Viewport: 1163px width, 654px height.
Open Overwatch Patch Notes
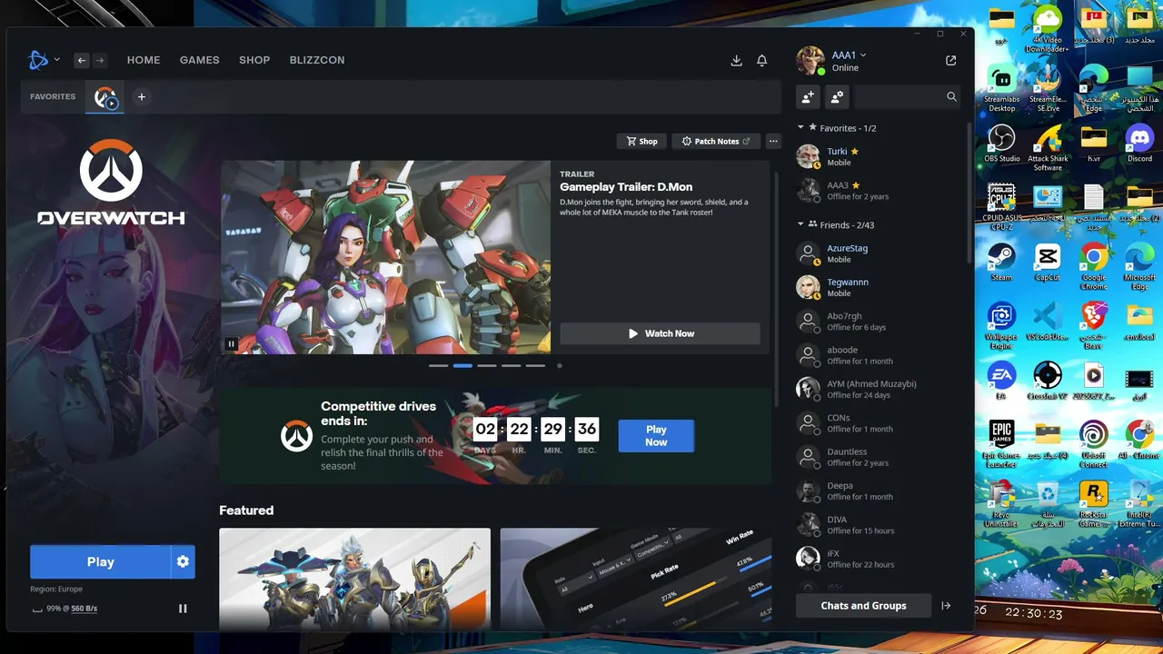click(716, 141)
